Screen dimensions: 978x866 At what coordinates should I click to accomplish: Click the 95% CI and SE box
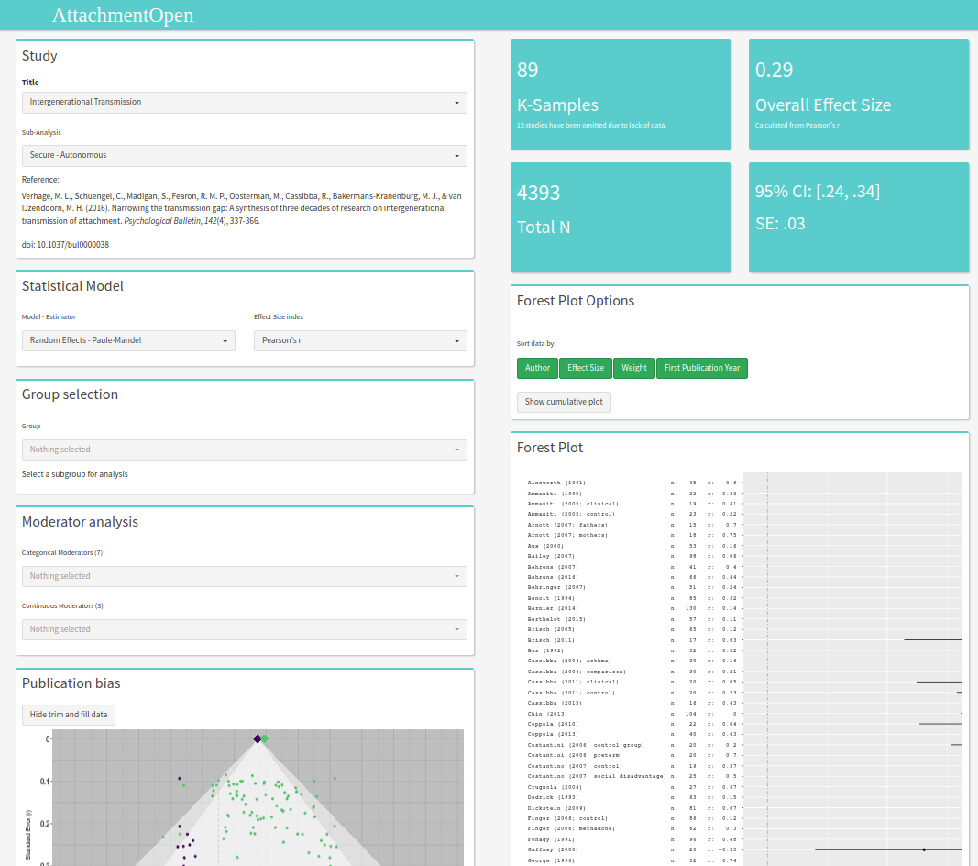click(x=859, y=217)
